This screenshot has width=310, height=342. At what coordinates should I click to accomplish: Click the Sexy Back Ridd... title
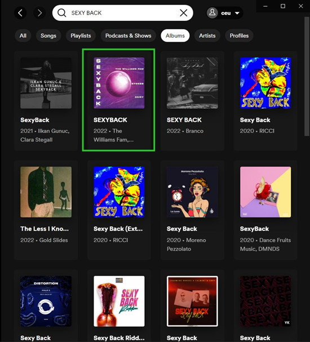tap(119, 338)
